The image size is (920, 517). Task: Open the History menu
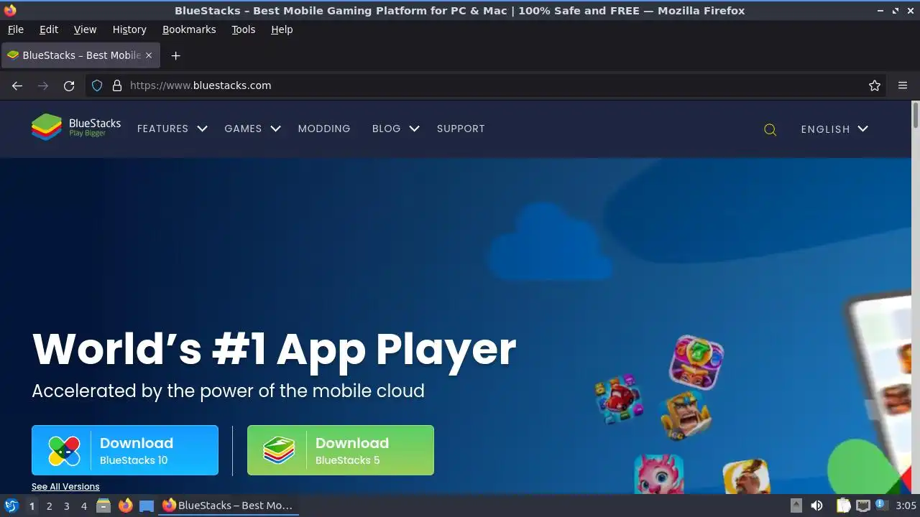[129, 29]
